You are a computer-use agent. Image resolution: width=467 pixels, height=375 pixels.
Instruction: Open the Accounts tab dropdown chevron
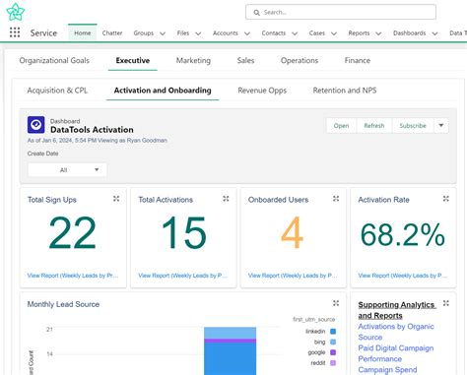point(247,33)
